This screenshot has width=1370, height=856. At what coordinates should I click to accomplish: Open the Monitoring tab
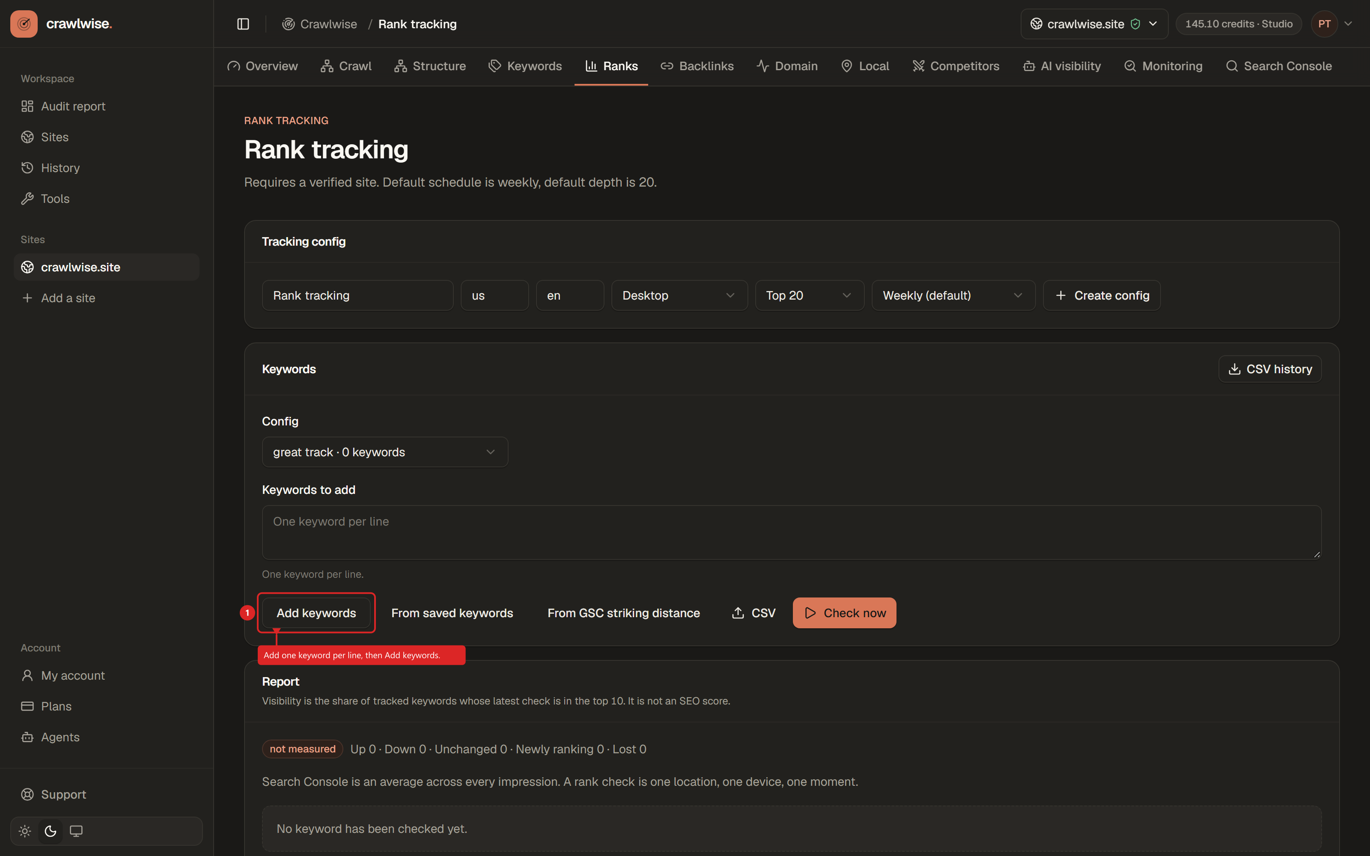[1163, 66]
